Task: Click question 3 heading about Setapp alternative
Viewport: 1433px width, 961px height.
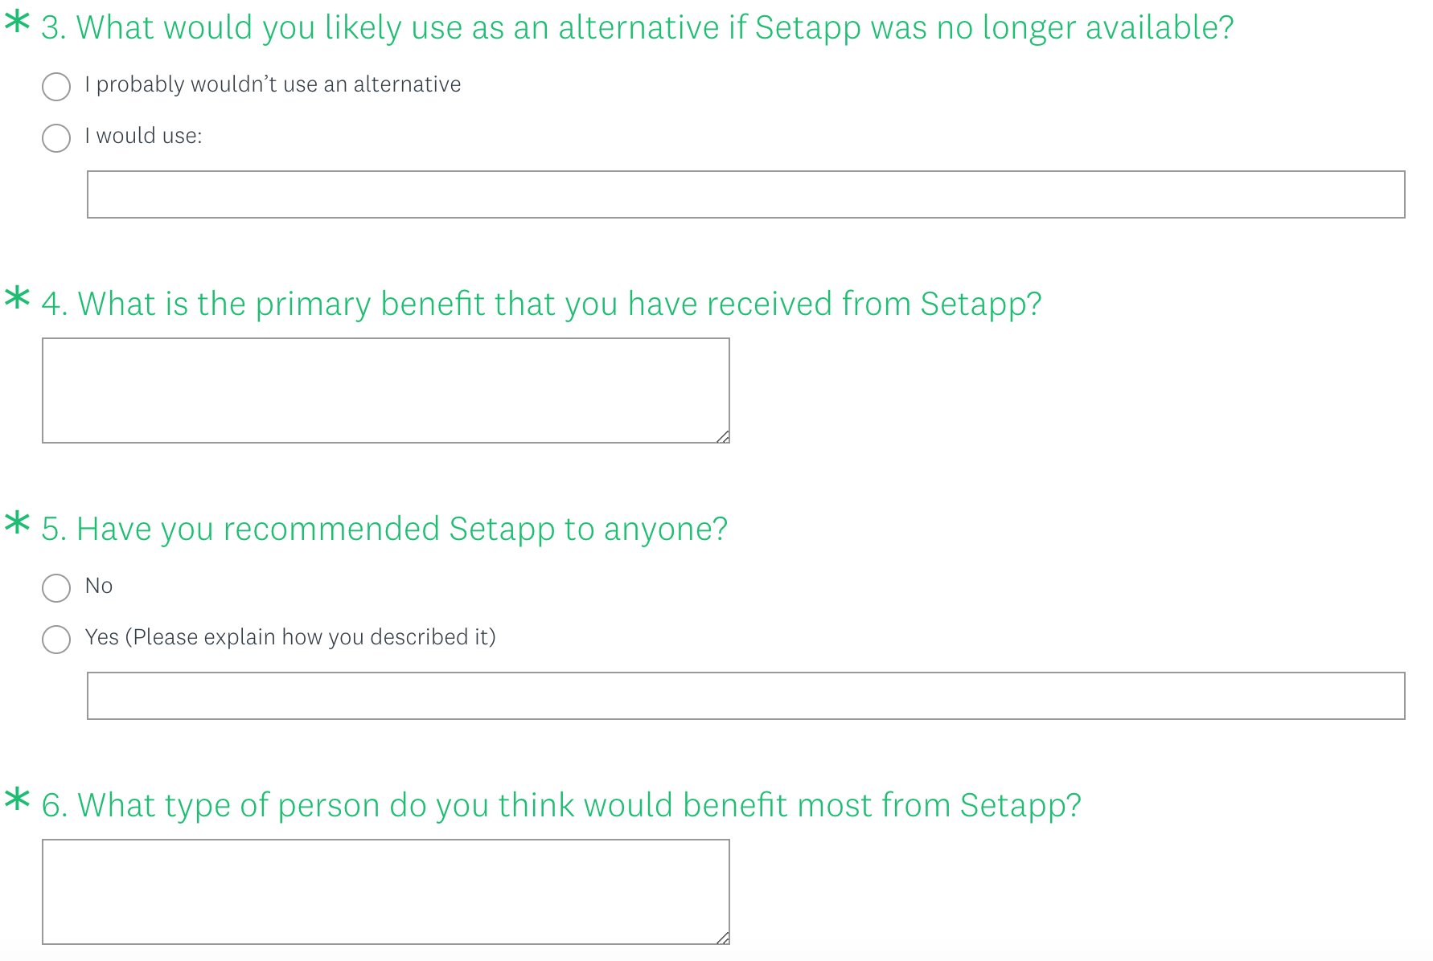Action: point(637,28)
